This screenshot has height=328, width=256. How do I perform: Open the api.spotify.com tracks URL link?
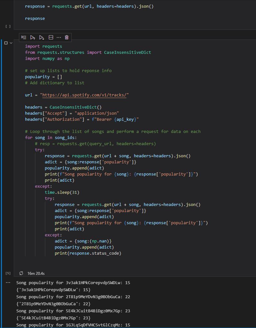(84, 95)
